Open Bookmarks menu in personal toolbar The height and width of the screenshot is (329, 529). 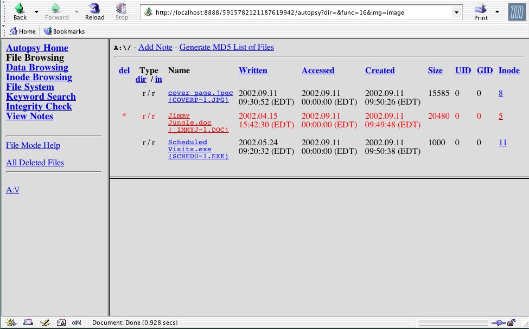[x=65, y=31]
